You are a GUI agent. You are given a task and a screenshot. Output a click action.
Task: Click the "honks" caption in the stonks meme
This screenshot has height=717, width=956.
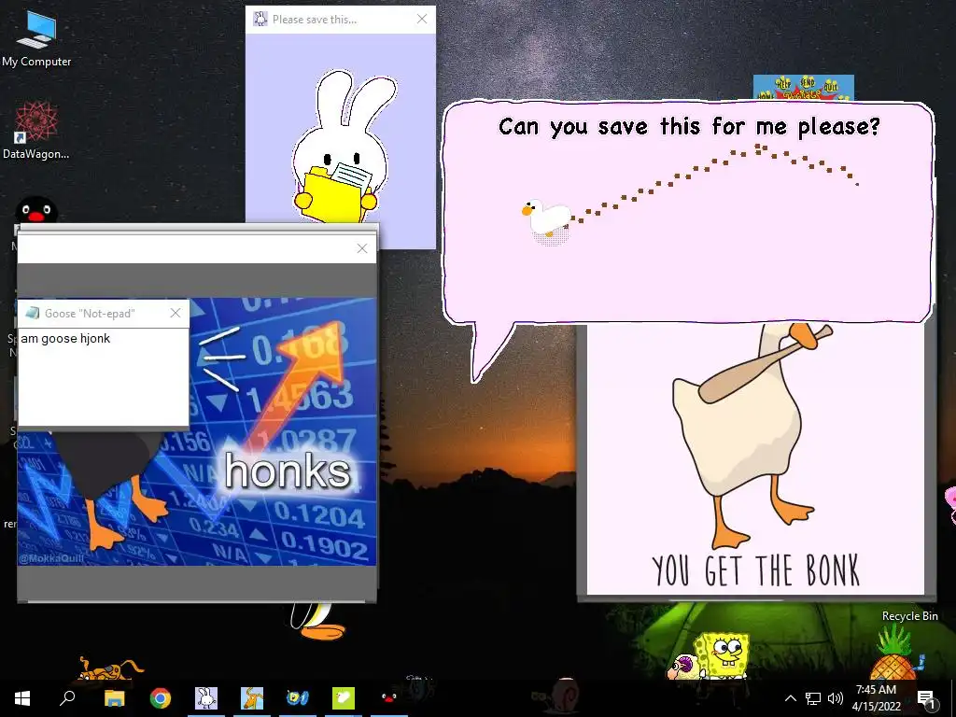(x=288, y=471)
